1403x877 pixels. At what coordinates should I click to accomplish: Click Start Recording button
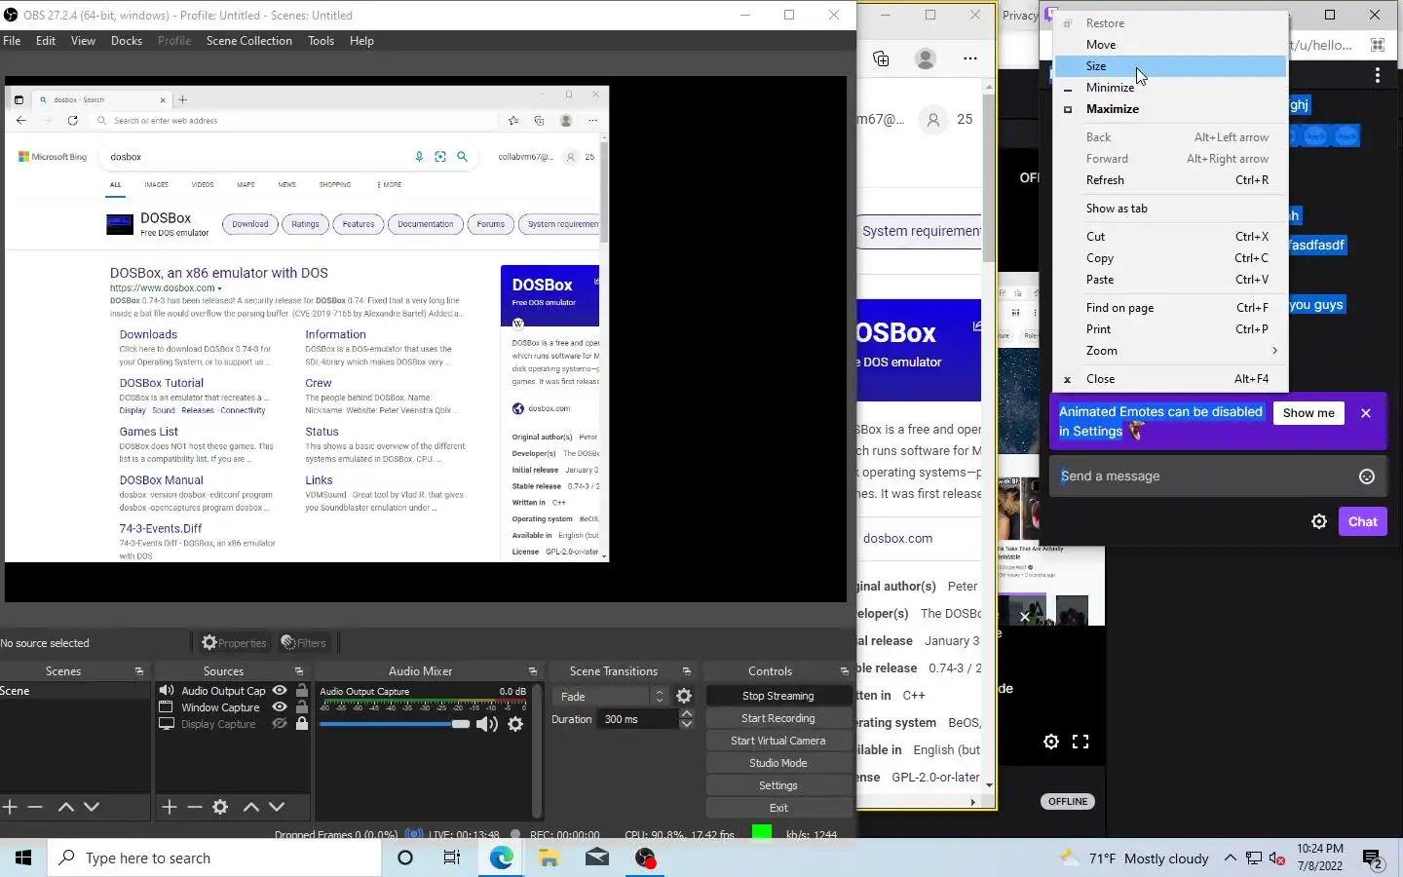tap(778, 718)
